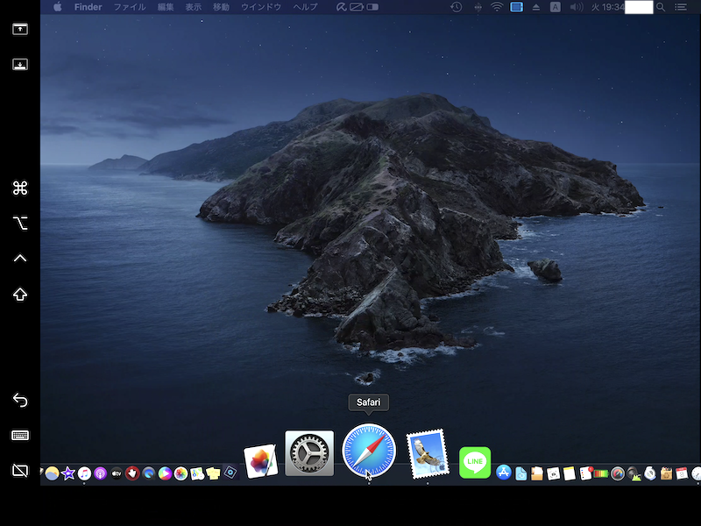The width and height of the screenshot is (701, 526).
Task: Toggle Command modifier key in sidebar
Action: [20, 188]
